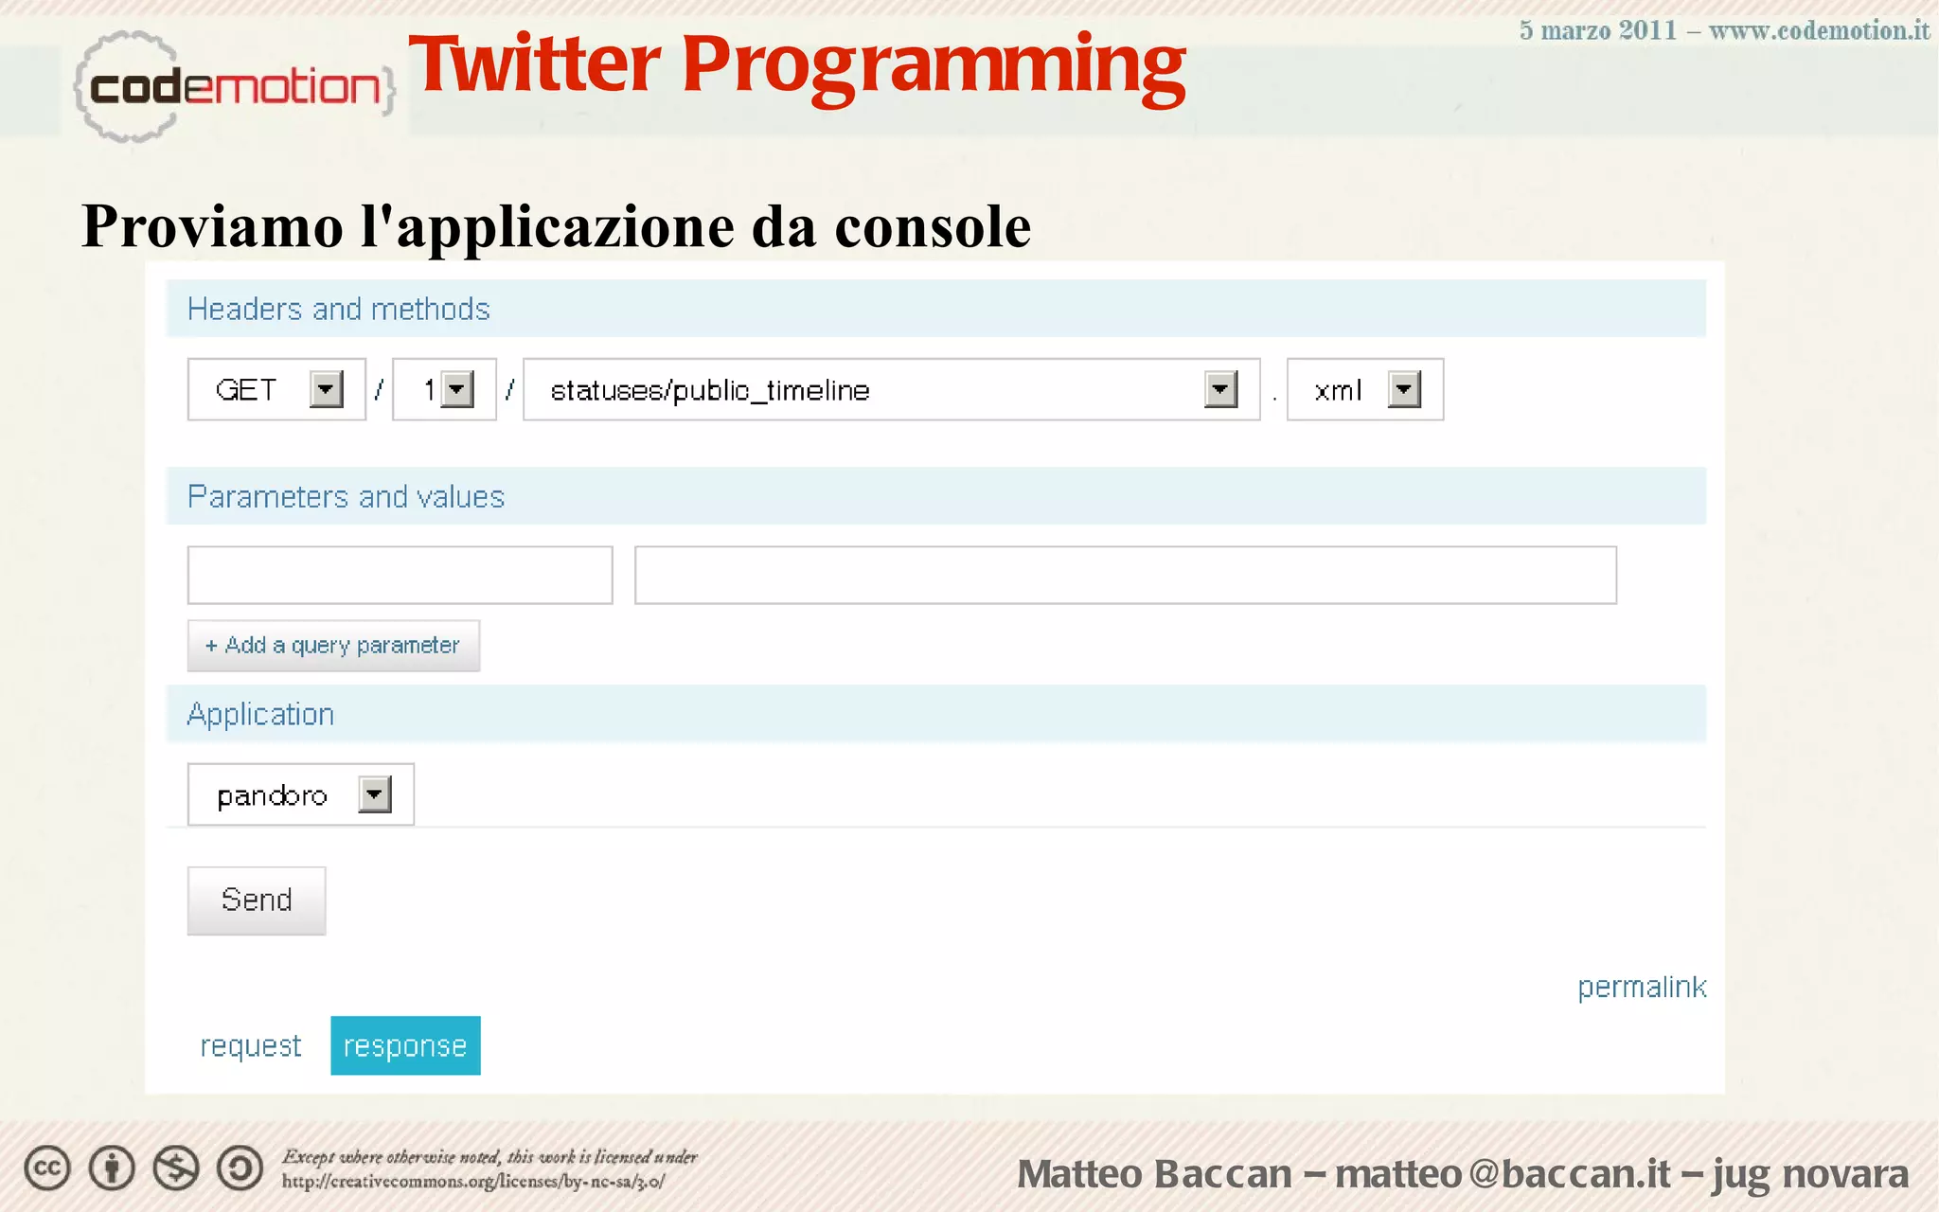Expand the xml format dropdown

[1404, 389]
